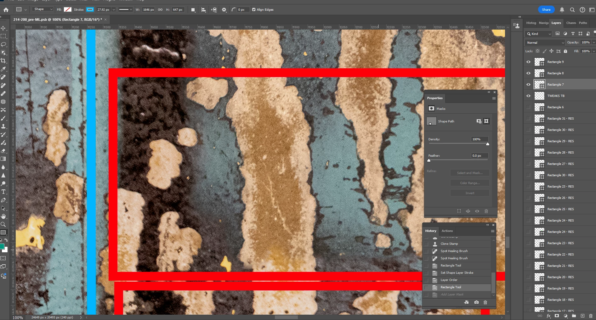Go to Home screen icon

(x=6, y=10)
